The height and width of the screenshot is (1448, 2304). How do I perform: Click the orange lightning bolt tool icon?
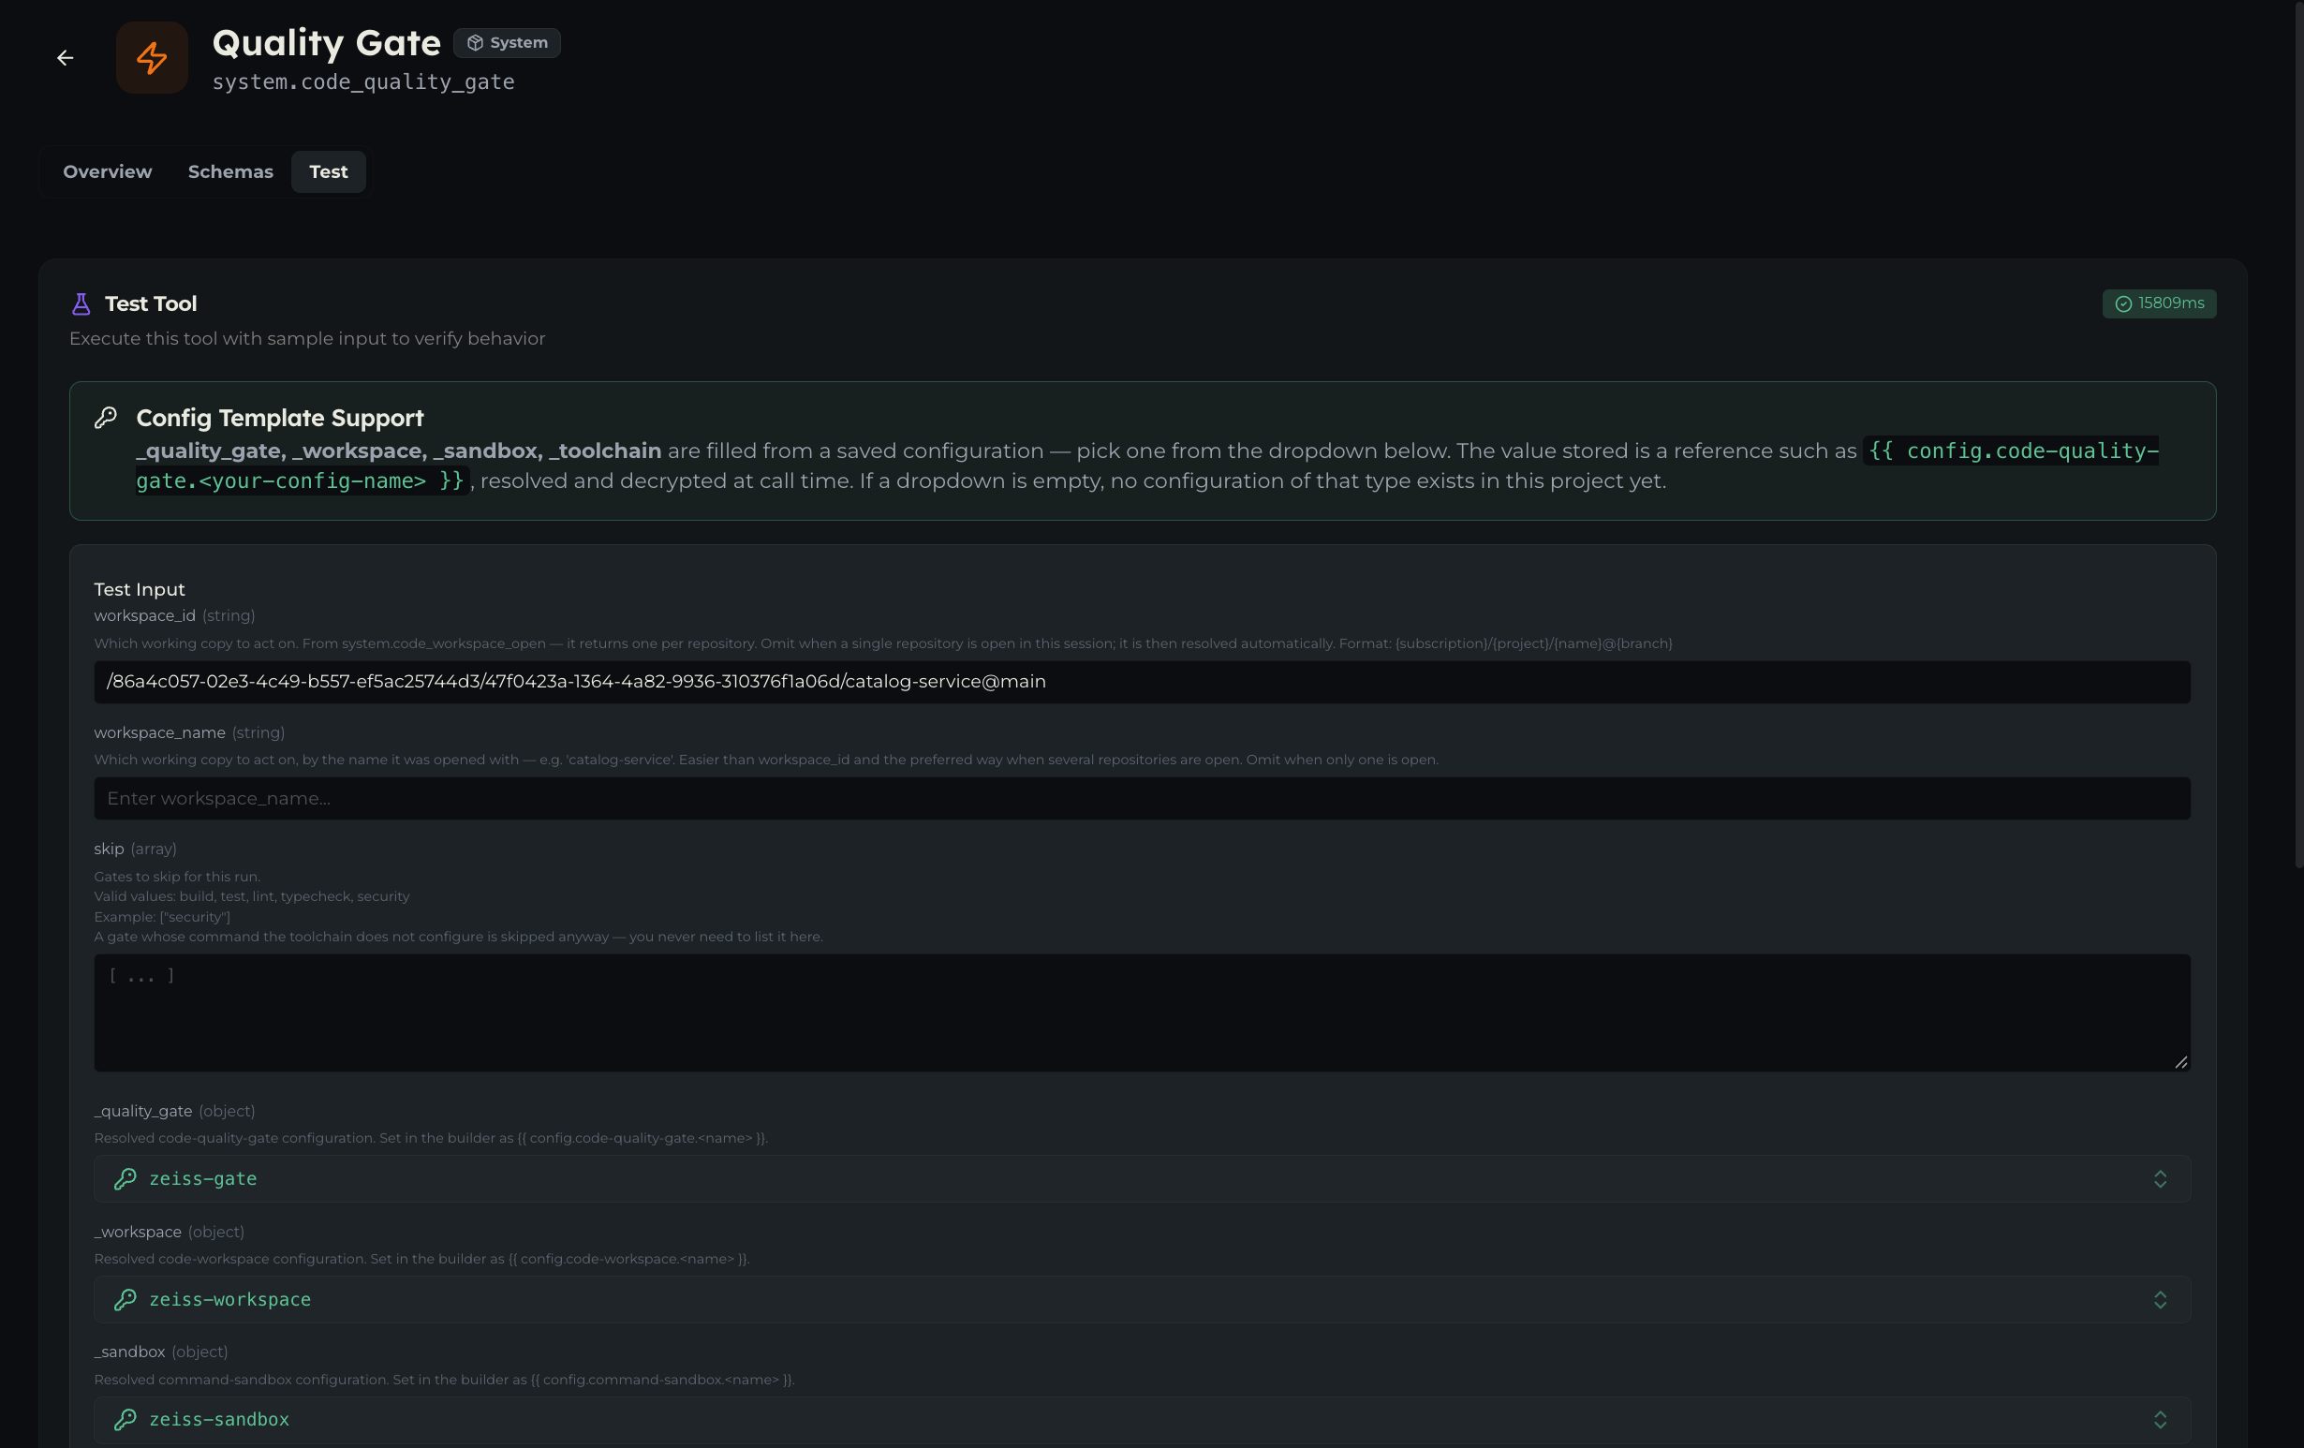152,57
